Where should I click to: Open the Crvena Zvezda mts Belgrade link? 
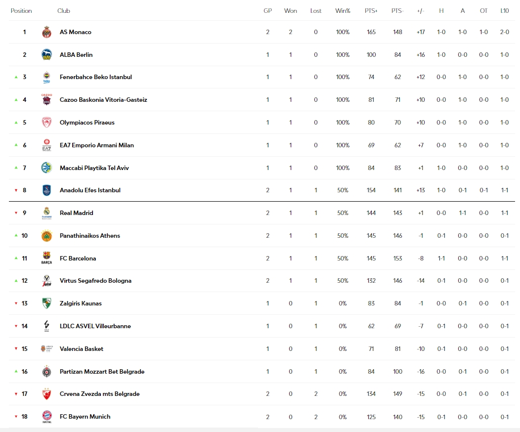point(99,394)
